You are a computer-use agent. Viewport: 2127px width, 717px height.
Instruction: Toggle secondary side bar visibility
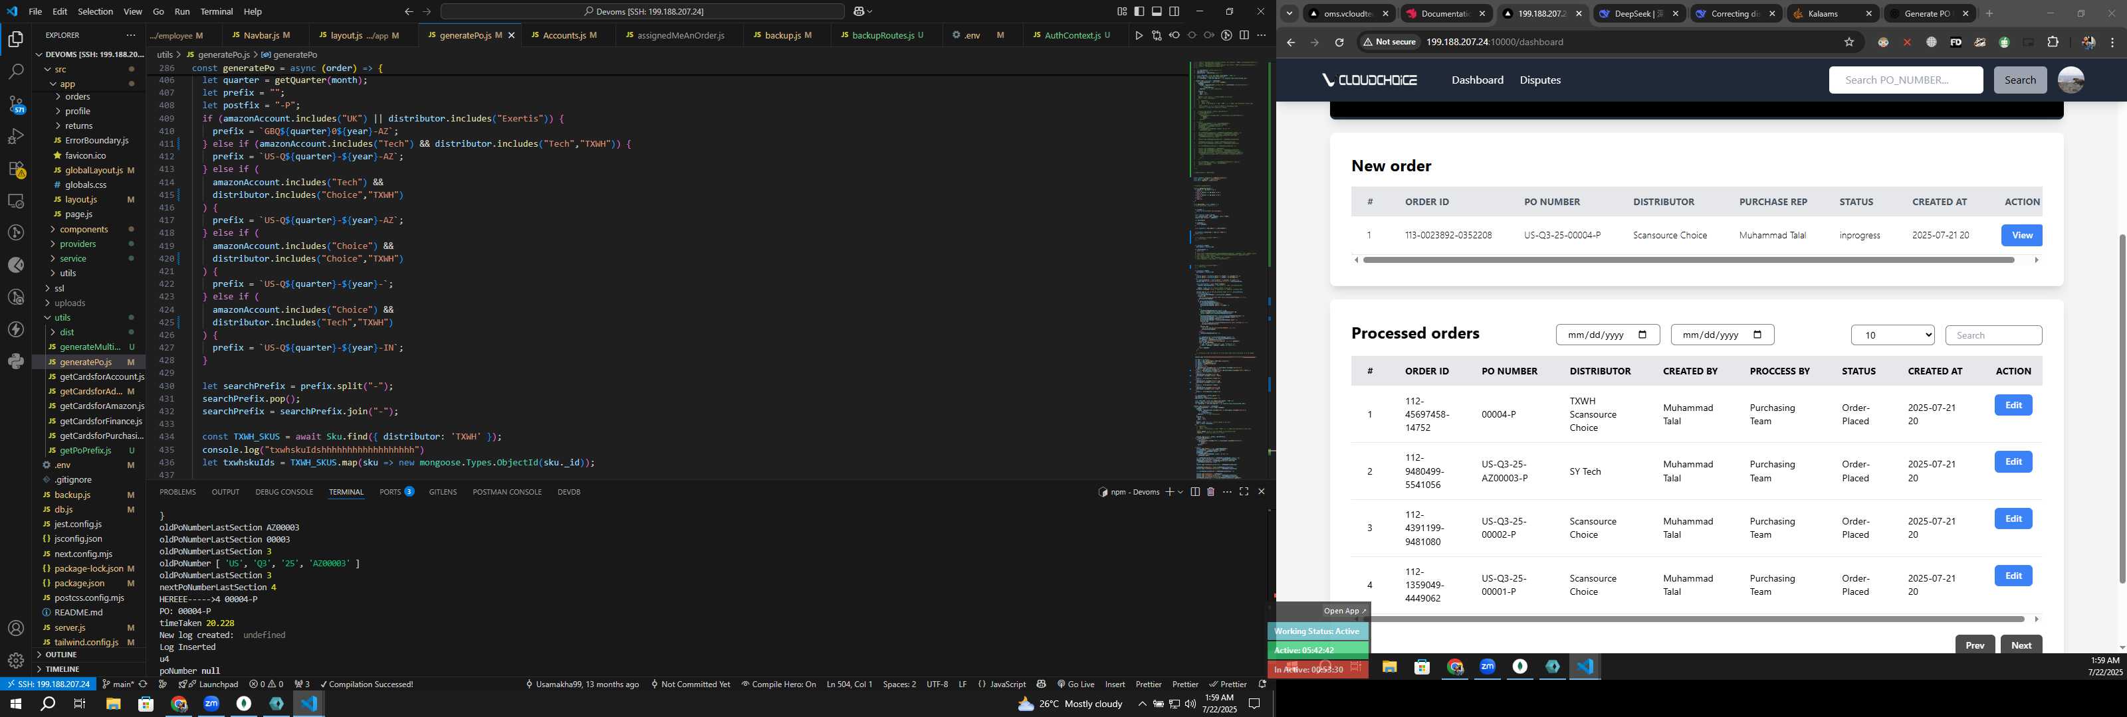tap(1174, 11)
